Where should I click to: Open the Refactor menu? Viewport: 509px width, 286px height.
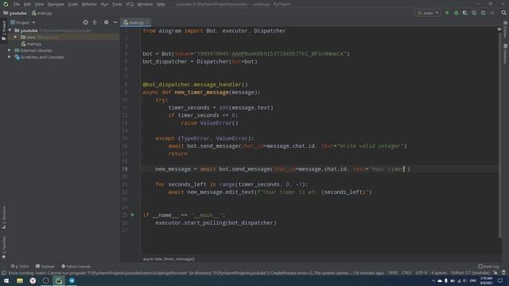[89, 4]
